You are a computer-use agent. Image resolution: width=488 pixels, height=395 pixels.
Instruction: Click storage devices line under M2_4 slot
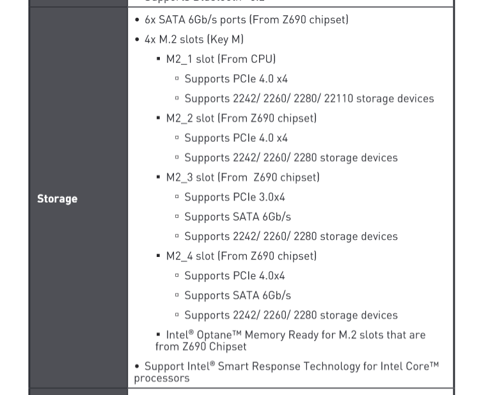[291, 315]
